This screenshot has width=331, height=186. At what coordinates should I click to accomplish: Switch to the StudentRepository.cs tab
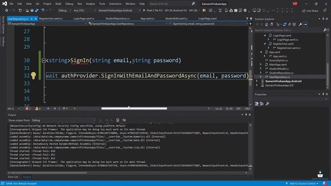click(117, 19)
